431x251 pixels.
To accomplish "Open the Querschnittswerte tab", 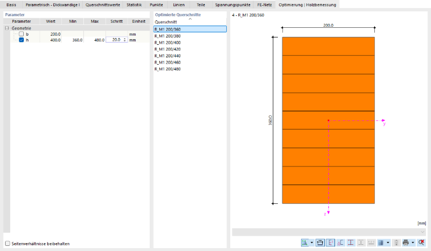I will click(103, 5).
